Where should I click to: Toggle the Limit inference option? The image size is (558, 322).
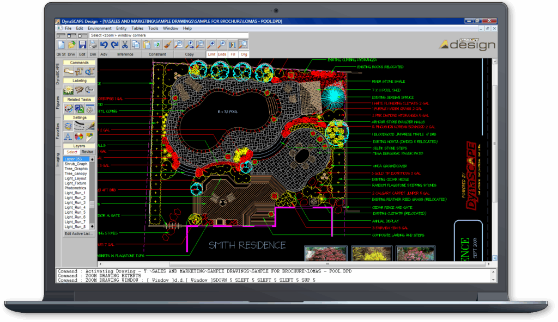(212, 54)
